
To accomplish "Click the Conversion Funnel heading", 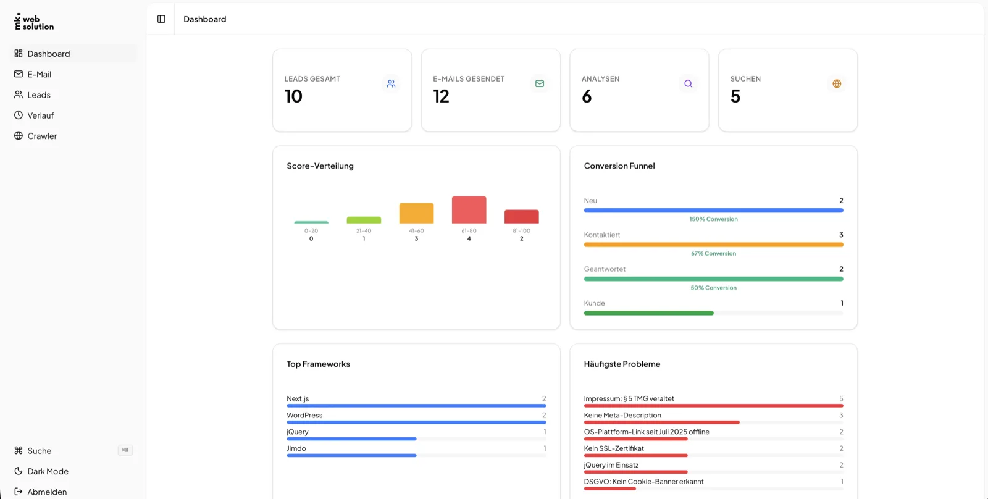I will pos(619,166).
